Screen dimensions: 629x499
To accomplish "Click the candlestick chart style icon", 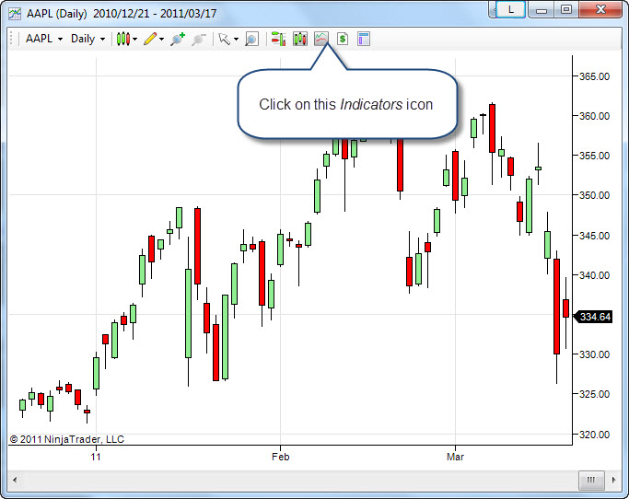I will click(x=123, y=39).
